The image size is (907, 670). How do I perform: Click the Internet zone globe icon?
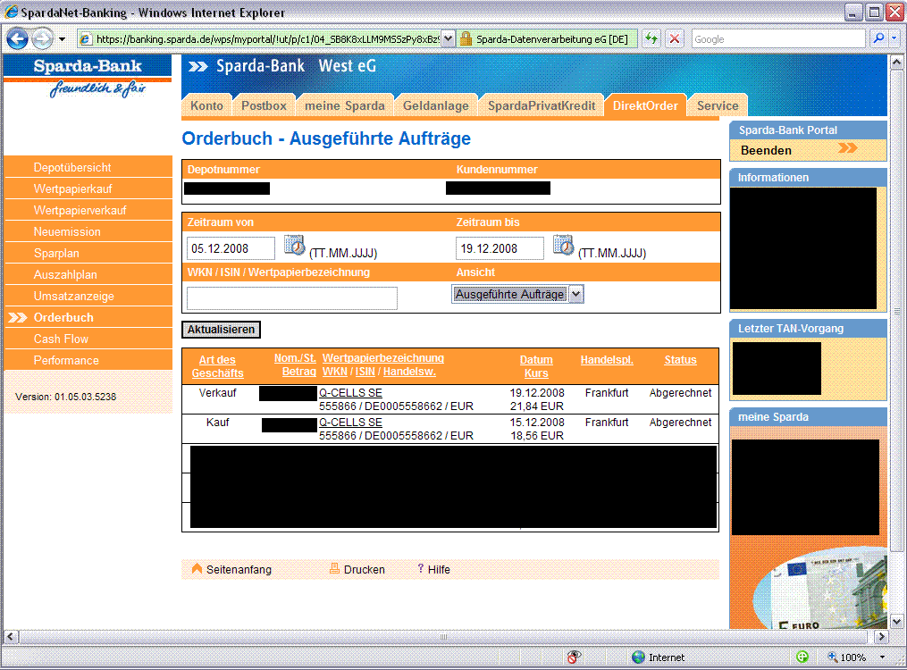point(638,657)
